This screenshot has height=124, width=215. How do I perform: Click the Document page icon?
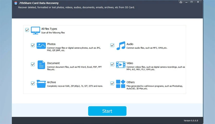pos(41,65)
